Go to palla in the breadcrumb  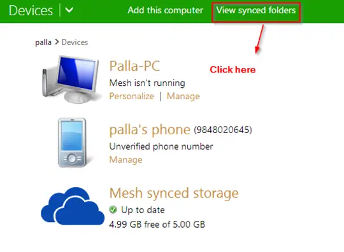click(43, 42)
